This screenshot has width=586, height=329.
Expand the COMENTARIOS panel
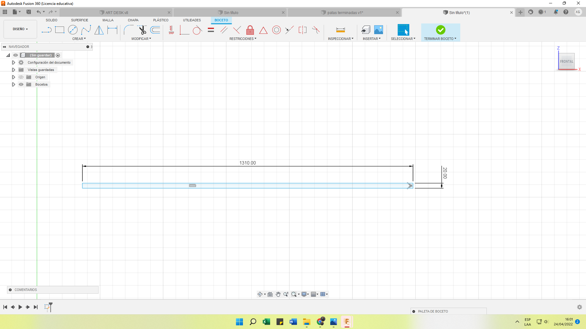coord(10,290)
